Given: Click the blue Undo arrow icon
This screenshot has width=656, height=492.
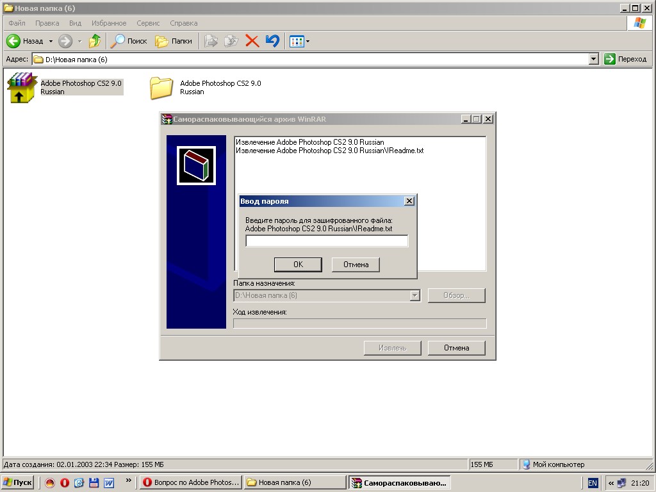Looking at the screenshot, I should pos(272,41).
